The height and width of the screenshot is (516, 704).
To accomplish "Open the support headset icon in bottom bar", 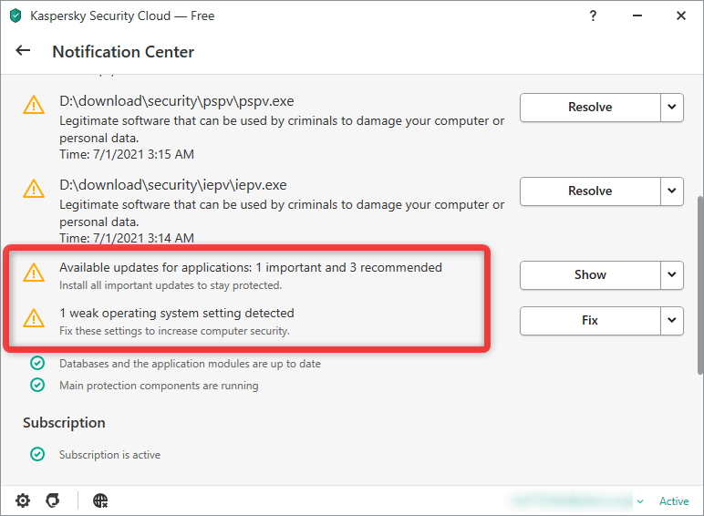I will tap(53, 501).
